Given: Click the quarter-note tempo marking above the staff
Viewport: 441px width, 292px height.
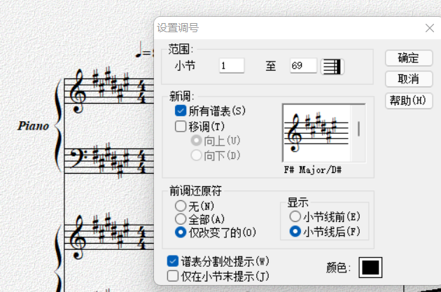Looking at the screenshot, I should point(144,50).
